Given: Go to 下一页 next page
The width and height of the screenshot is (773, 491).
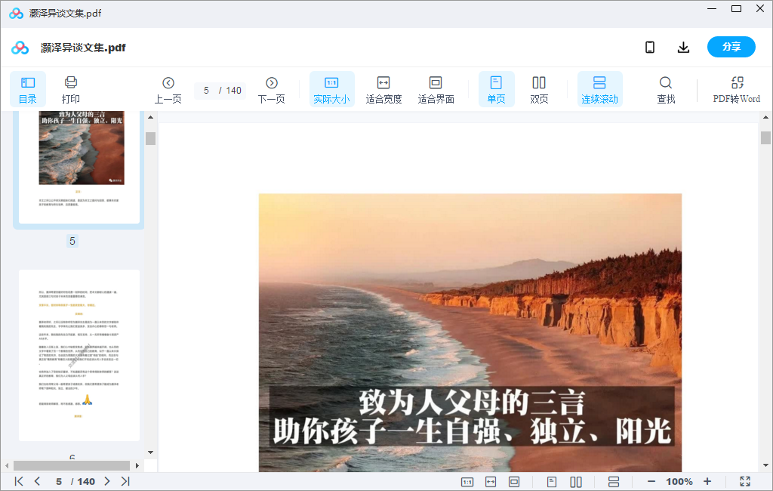Looking at the screenshot, I should (271, 88).
